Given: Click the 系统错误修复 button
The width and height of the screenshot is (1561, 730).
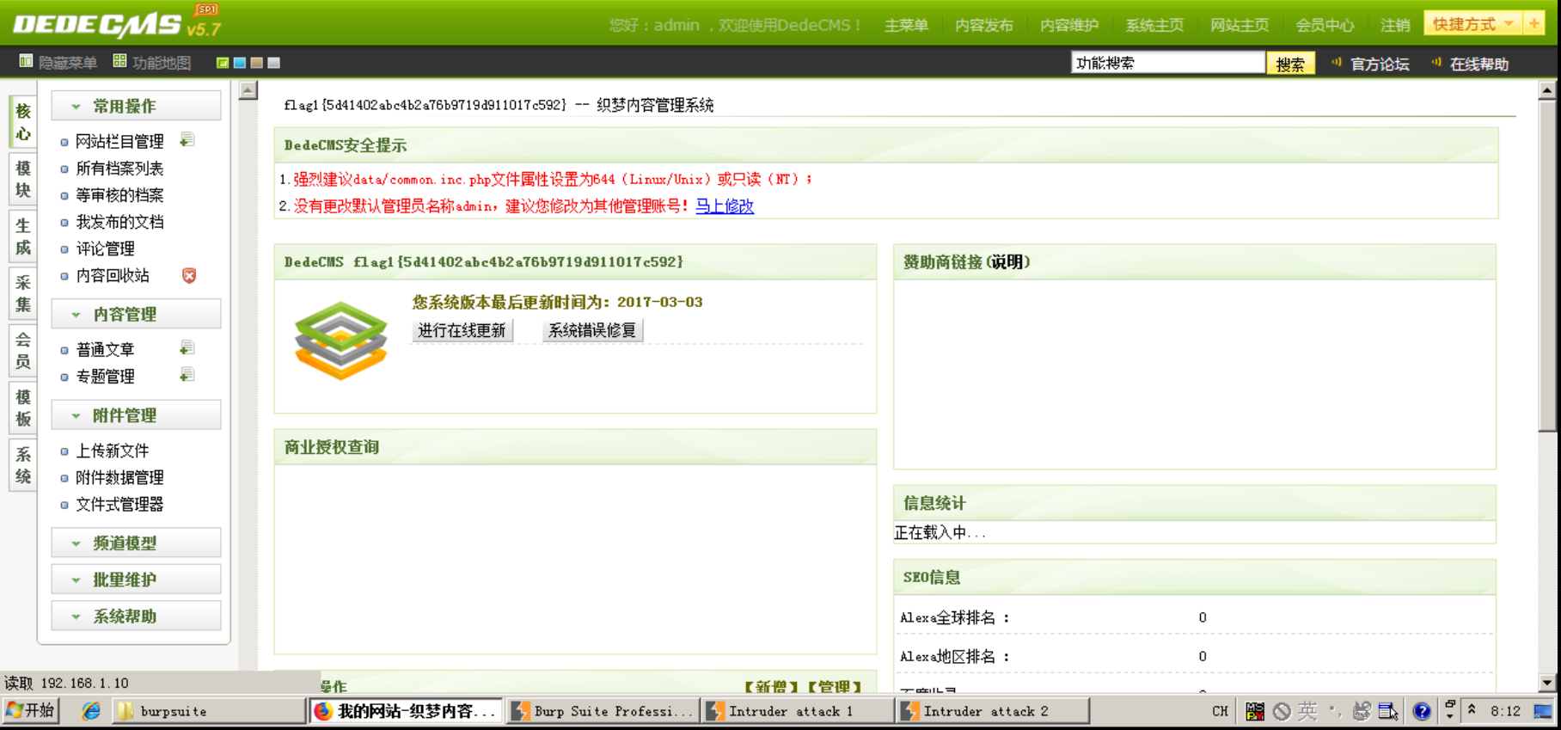Looking at the screenshot, I should (x=592, y=330).
